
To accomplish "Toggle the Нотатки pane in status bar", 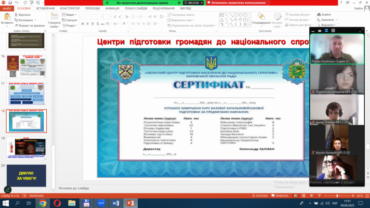I will (x=260, y=196).
